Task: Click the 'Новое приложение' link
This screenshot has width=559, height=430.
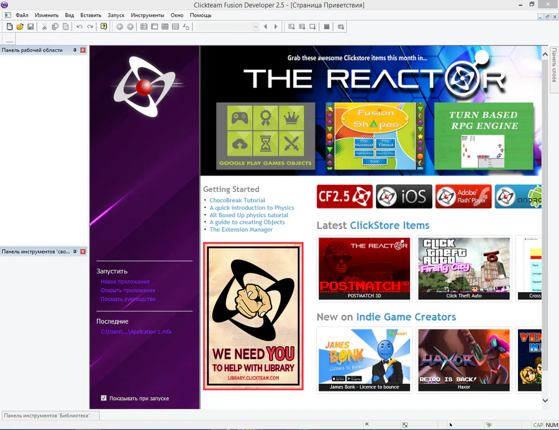Action: point(125,282)
